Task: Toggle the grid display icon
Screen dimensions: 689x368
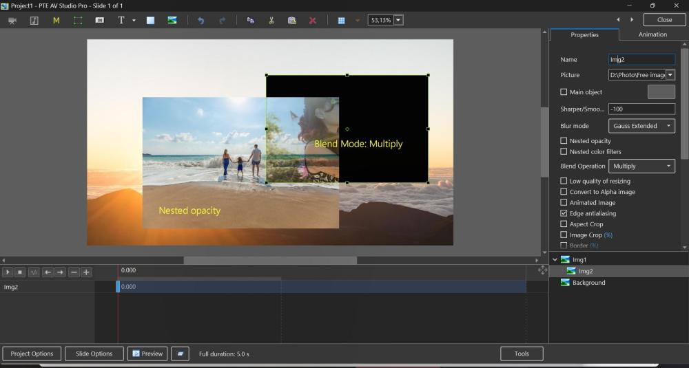Action: tap(341, 21)
